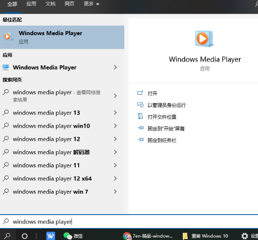Expand chevron for windows media player 13
This screenshot has height=240, width=258.
pyautogui.click(x=115, y=113)
